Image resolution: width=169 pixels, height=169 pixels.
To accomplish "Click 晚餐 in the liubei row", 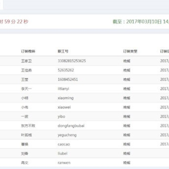I will (x=127, y=154).
